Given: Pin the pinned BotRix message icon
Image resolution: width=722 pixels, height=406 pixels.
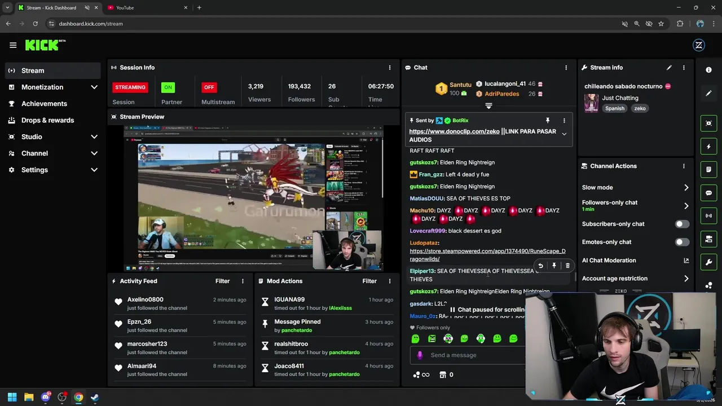Looking at the screenshot, I should (x=547, y=121).
